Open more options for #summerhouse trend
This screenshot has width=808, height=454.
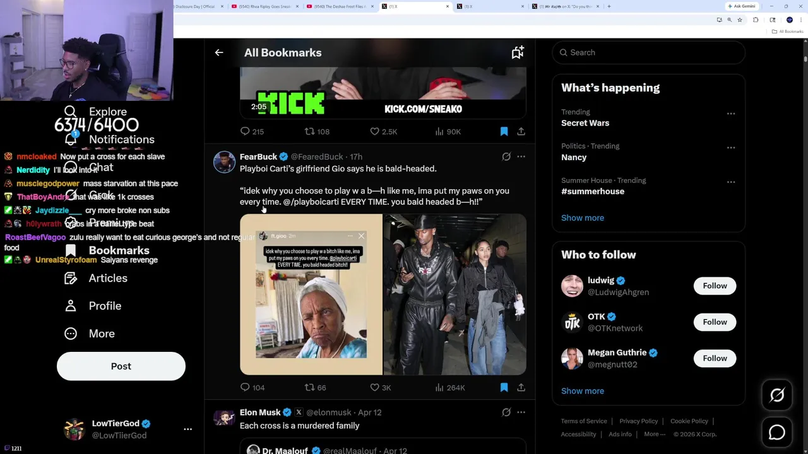coord(731,182)
